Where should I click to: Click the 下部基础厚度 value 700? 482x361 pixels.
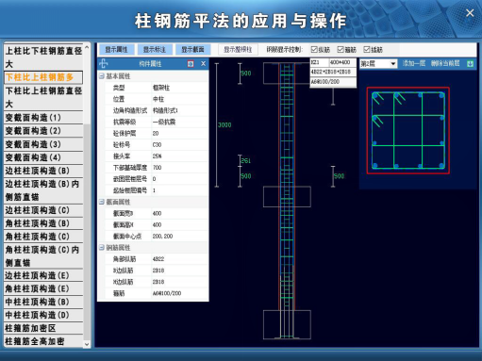click(180, 168)
